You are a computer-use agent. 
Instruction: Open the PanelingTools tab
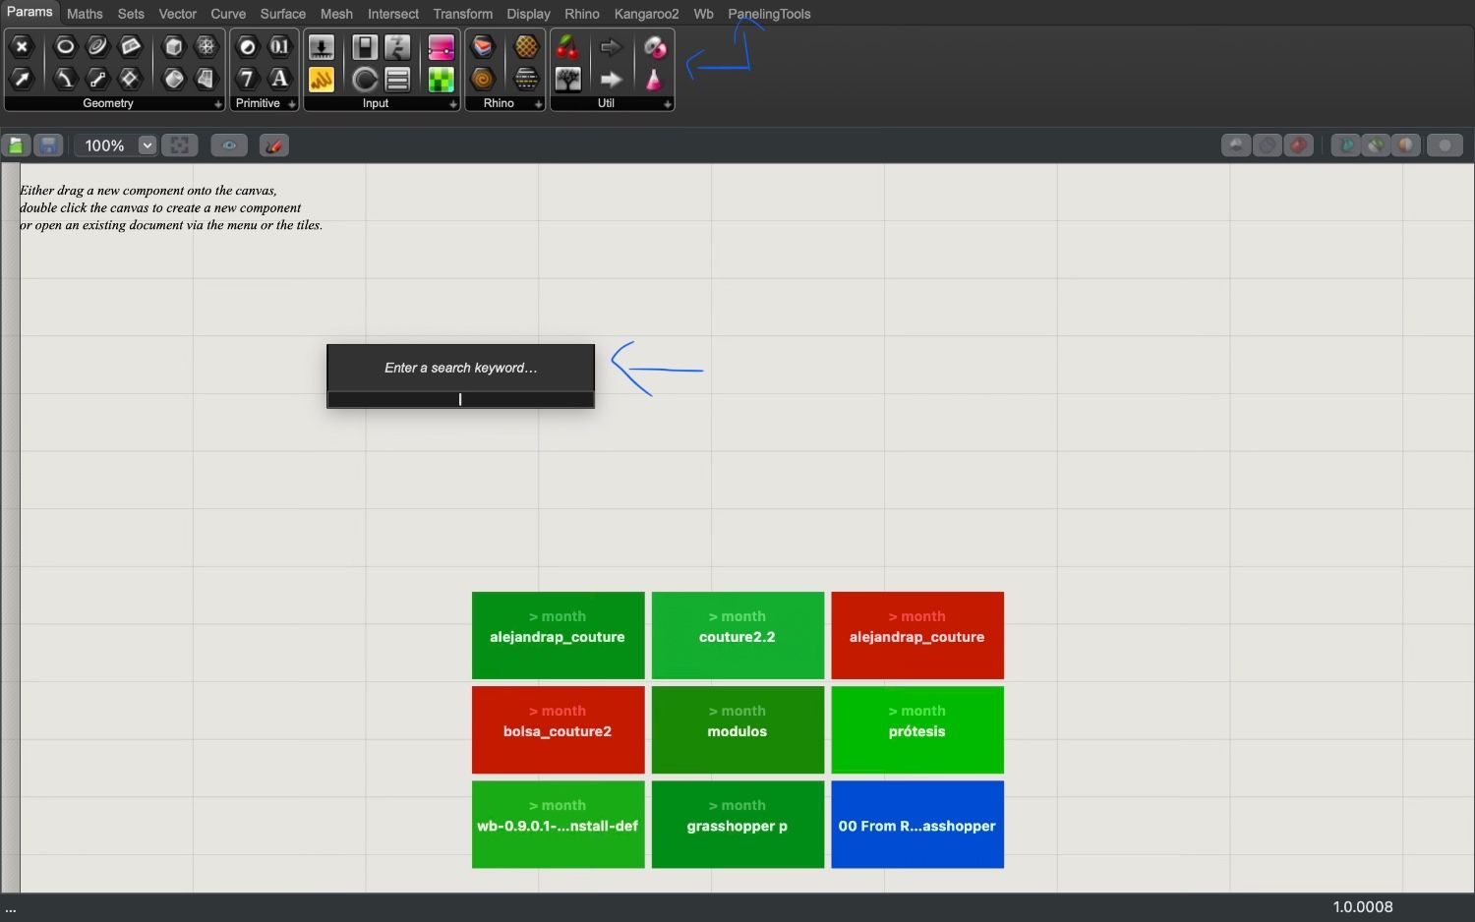(x=769, y=14)
